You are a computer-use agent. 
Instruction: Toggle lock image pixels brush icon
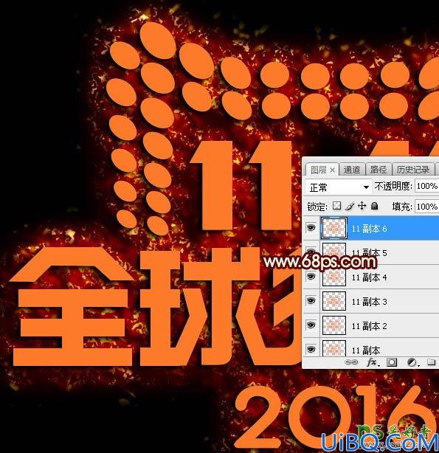350,206
